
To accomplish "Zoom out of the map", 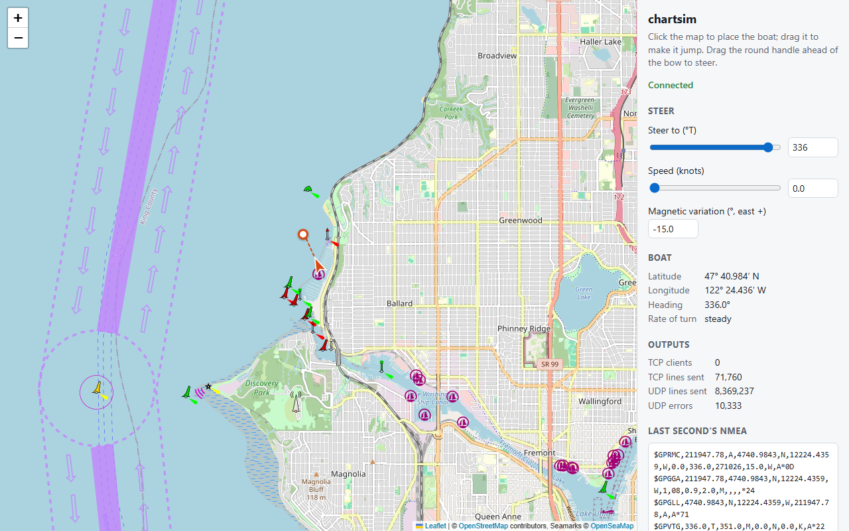I will point(18,38).
